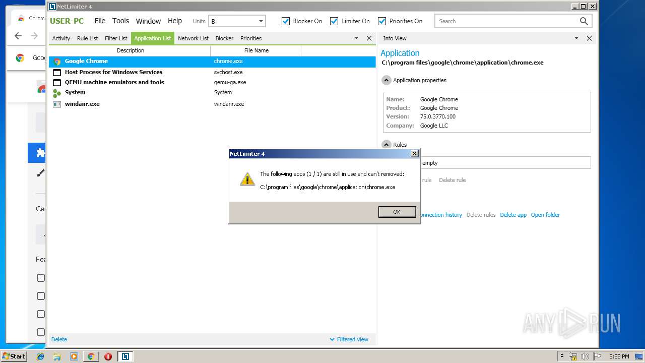Select the Google Chrome row icon
Screen dimensions: 645x363
57,62
